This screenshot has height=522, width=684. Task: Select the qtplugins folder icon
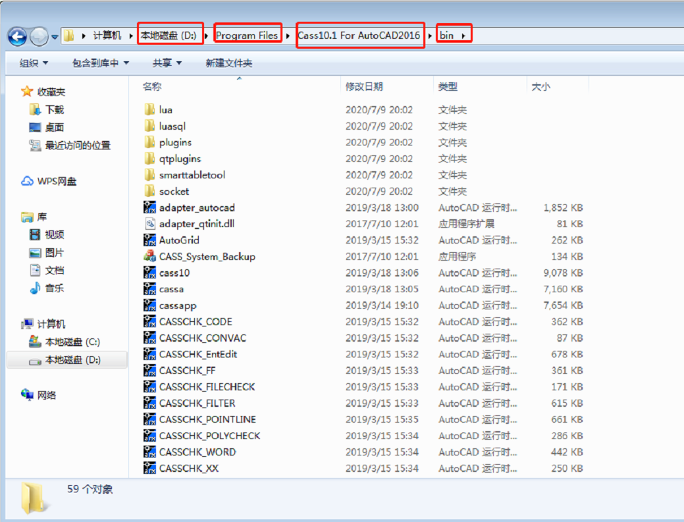click(x=149, y=158)
